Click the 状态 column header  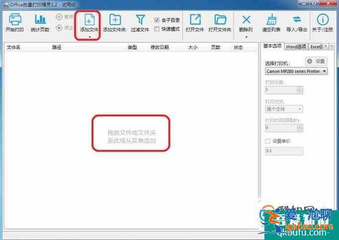[238, 47]
